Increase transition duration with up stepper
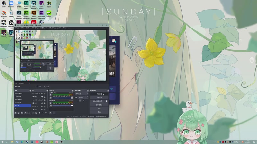Viewport: 257px width, 144px height. point(87,97)
